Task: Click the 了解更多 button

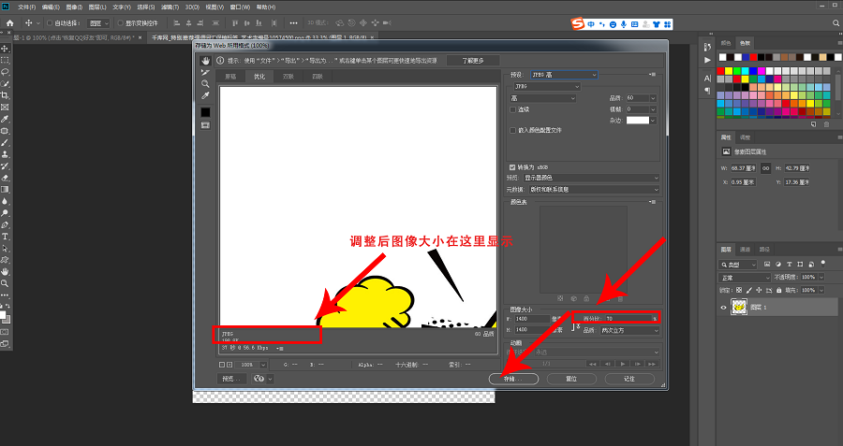Action: (x=472, y=61)
